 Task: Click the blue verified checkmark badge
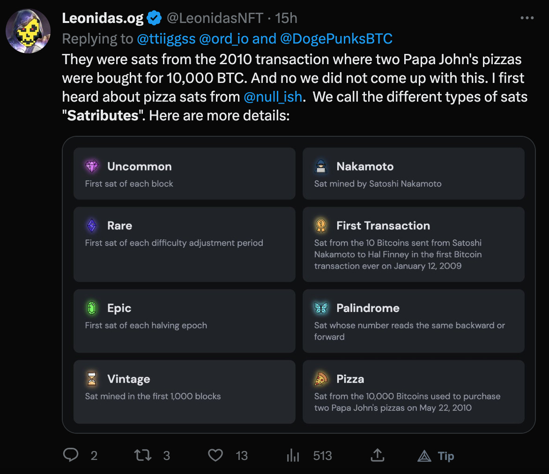click(x=154, y=18)
